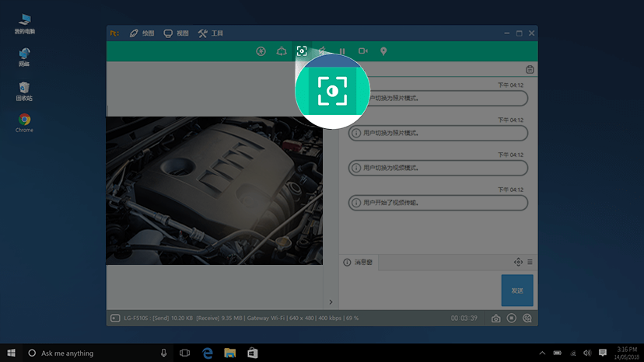Image resolution: width=644 pixels, height=362 pixels.
Task: Click the video camera mode icon
Action: click(x=363, y=51)
